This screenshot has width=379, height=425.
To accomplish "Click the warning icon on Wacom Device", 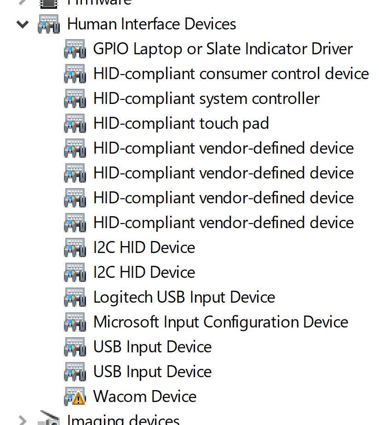I will [x=78, y=400].
